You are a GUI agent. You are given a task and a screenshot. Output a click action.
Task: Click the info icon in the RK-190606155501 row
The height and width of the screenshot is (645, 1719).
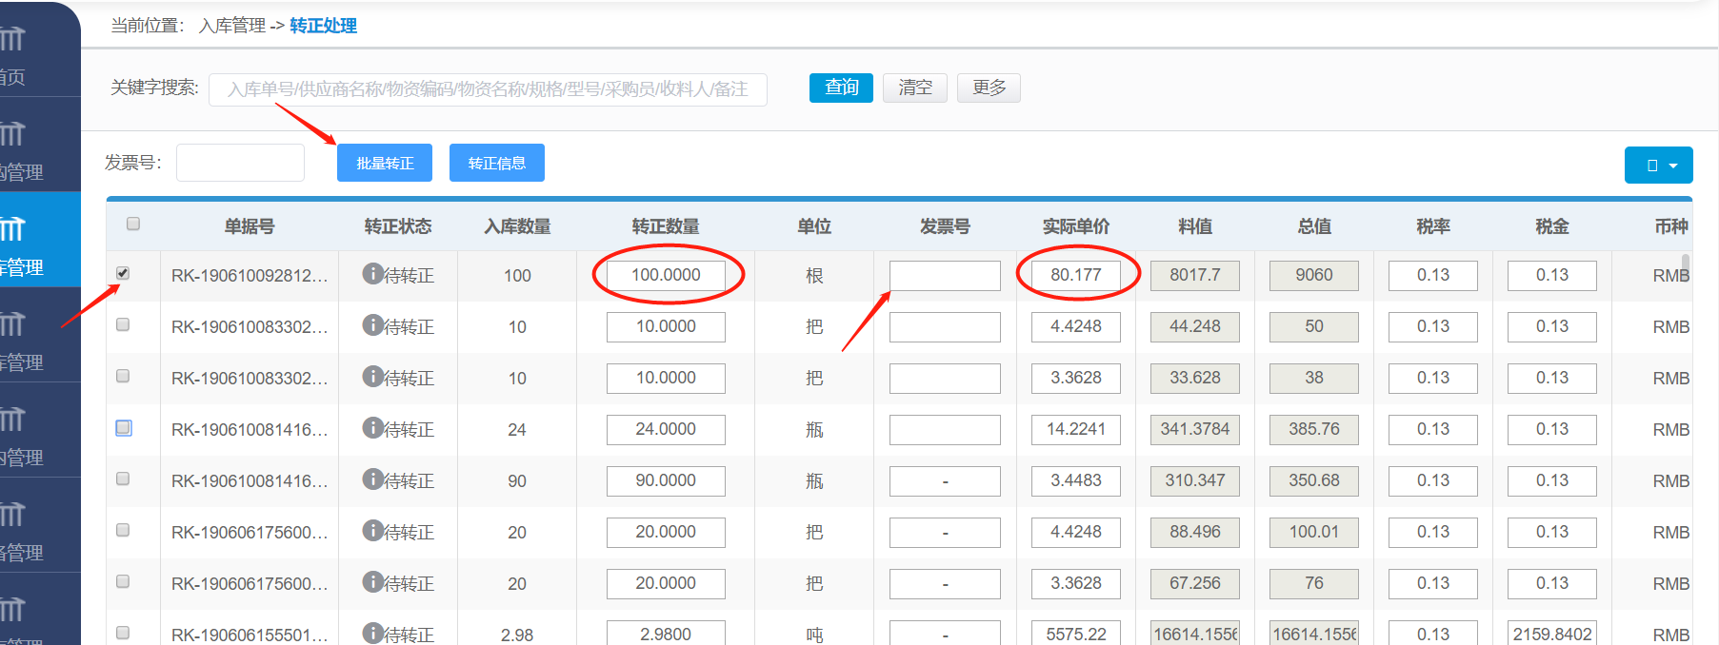pos(372,633)
